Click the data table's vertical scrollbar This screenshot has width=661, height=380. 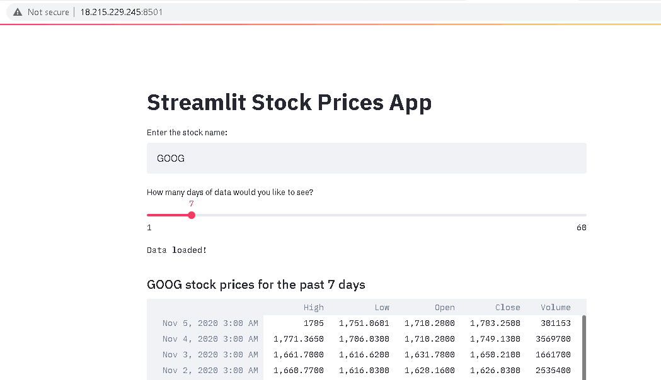point(584,347)
